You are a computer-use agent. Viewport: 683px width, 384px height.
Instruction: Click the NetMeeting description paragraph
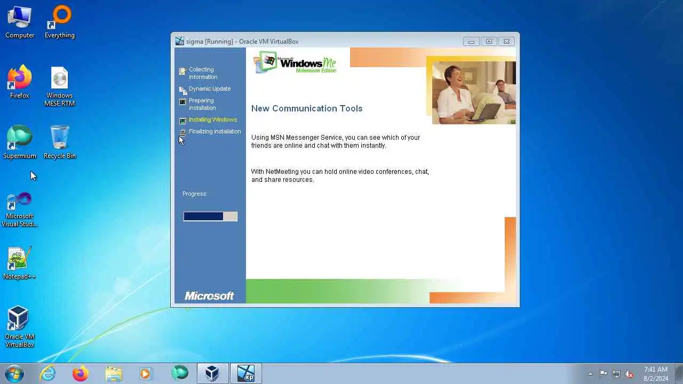click(x=340, y=175)
